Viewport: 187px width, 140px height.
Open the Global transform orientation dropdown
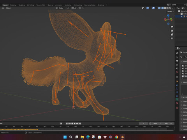click(x=61, y=8)
